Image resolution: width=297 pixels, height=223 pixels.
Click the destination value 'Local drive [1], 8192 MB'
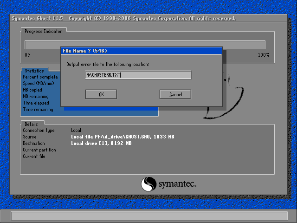(x=101, y=143)
